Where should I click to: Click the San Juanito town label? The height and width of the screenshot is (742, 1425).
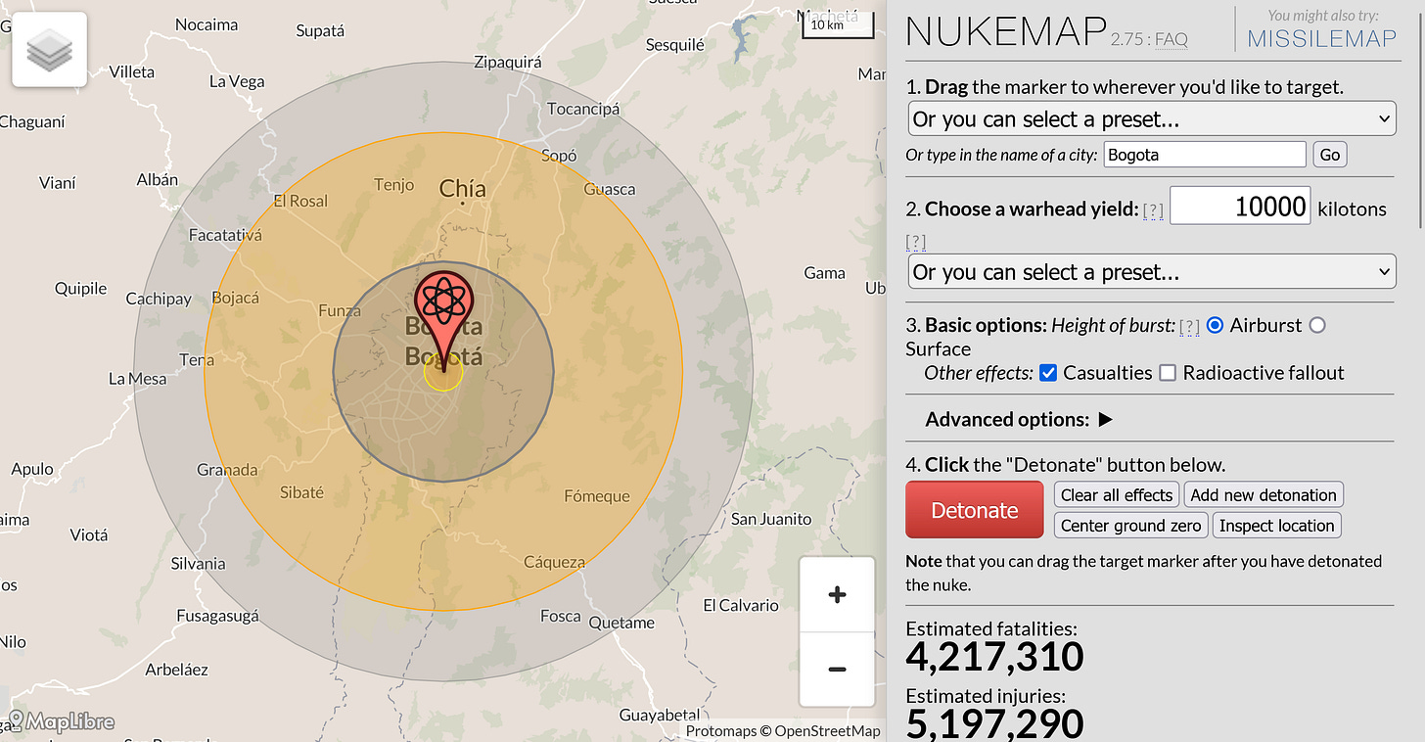(772, 519)
